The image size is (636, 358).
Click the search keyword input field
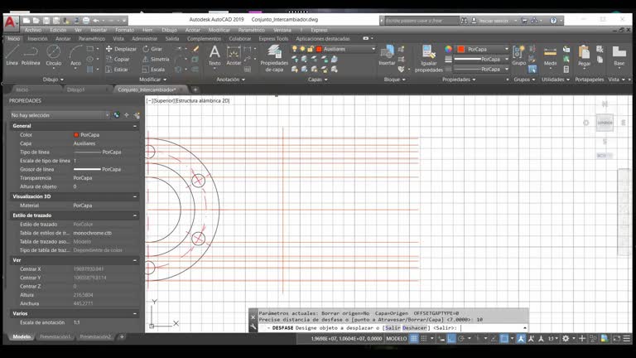click(x=422, y=20)
